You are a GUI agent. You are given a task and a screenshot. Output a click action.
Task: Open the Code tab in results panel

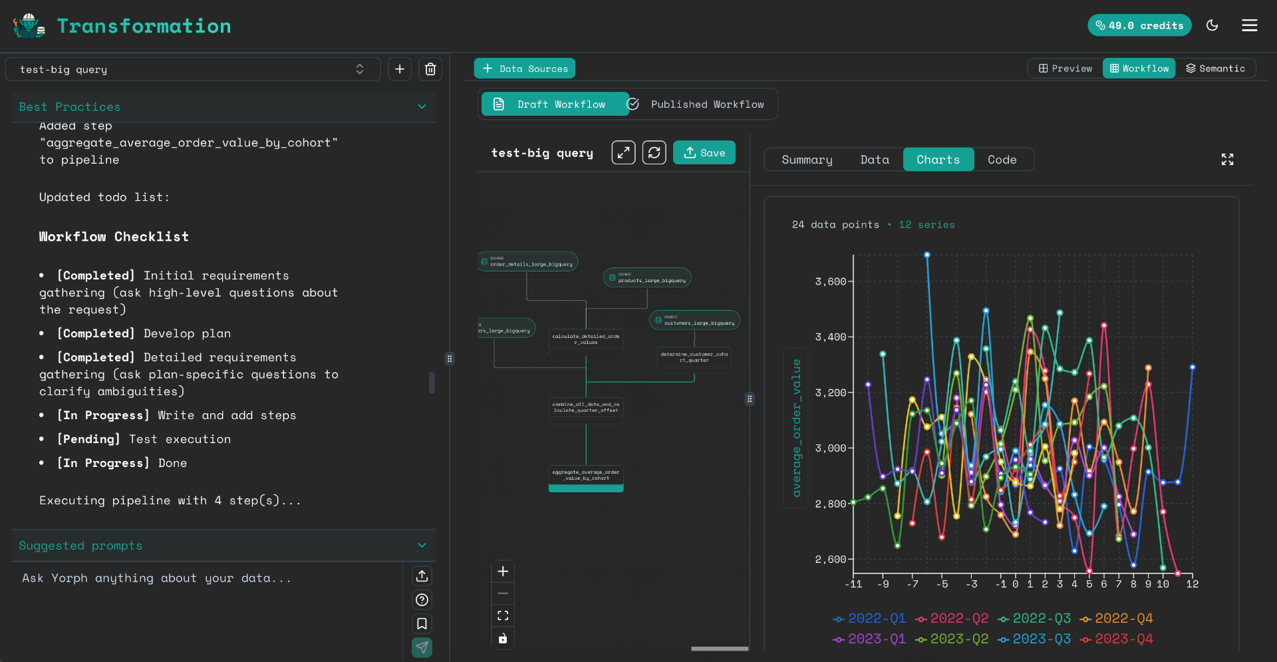(x=1002, y=159)
